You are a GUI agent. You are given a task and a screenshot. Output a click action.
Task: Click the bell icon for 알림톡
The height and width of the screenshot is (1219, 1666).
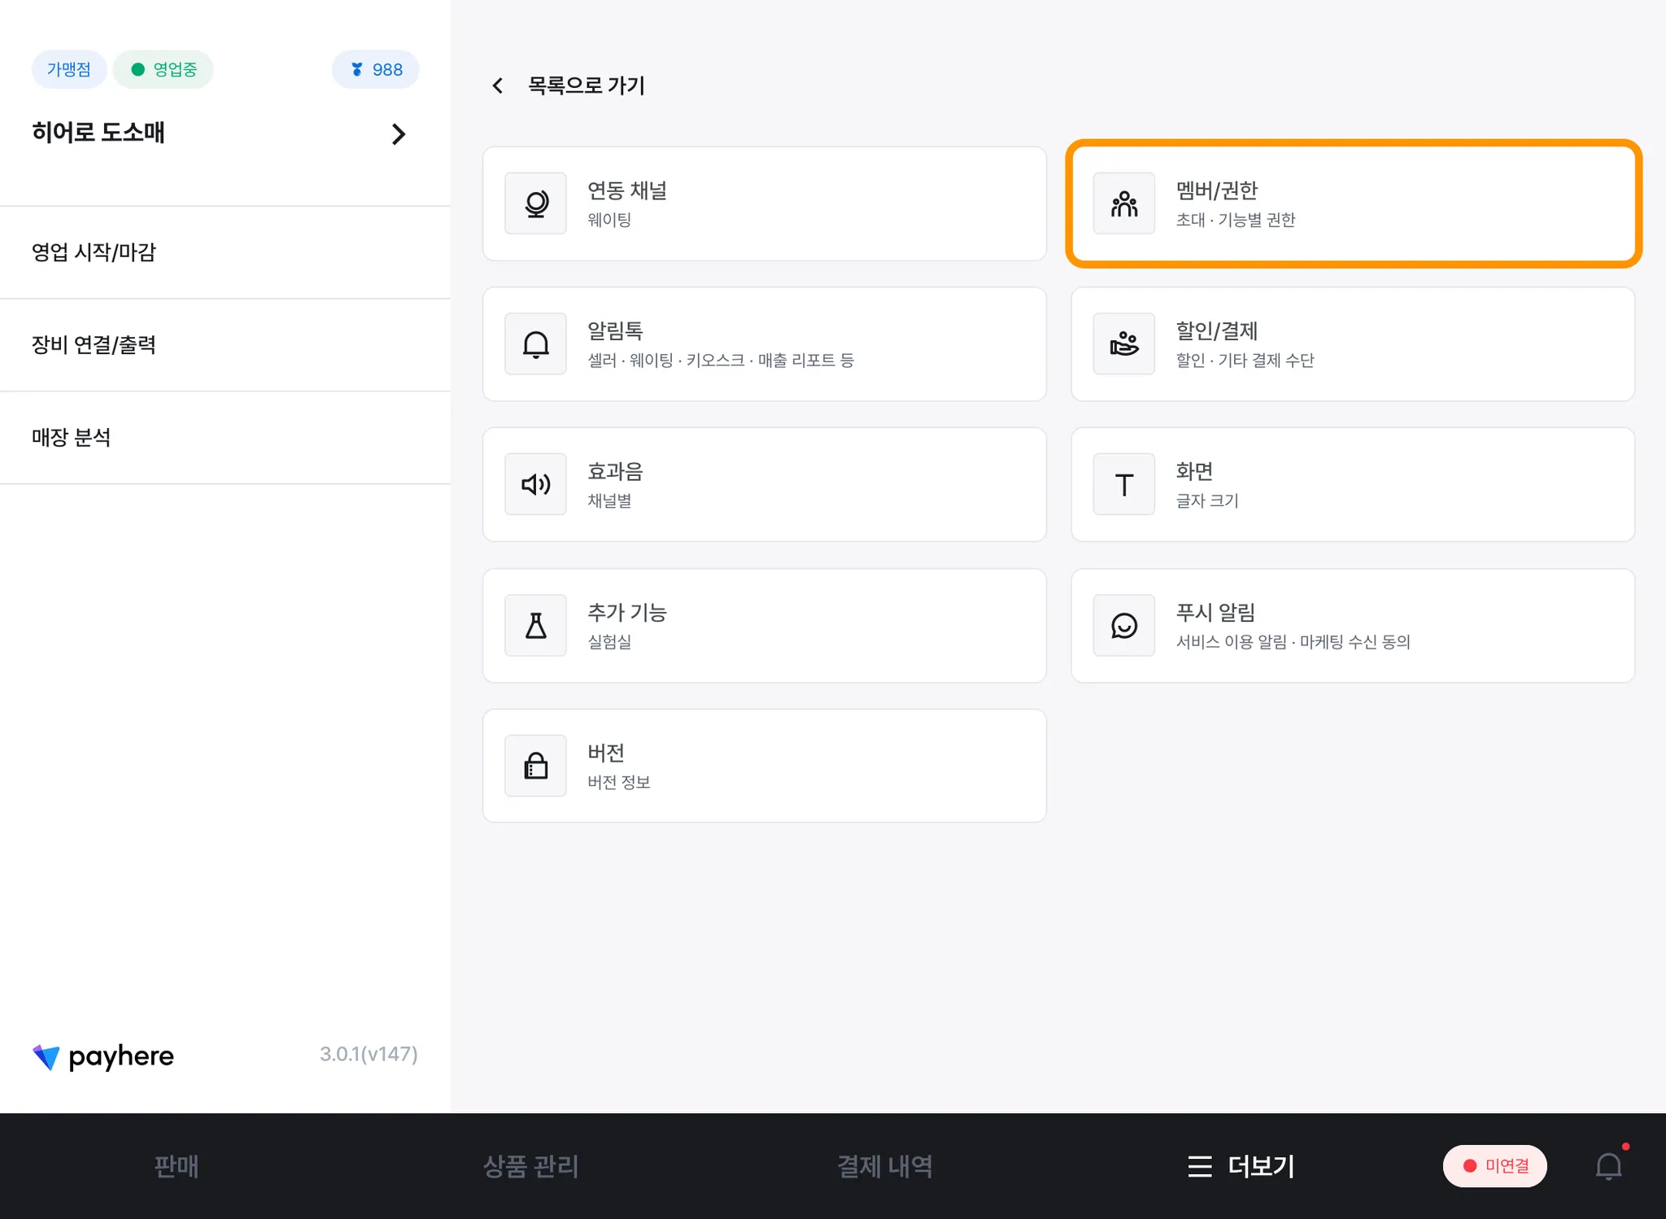pyautogui.click(x=535, y=344)
